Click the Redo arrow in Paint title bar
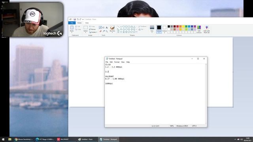 click(x=81, y=19)
